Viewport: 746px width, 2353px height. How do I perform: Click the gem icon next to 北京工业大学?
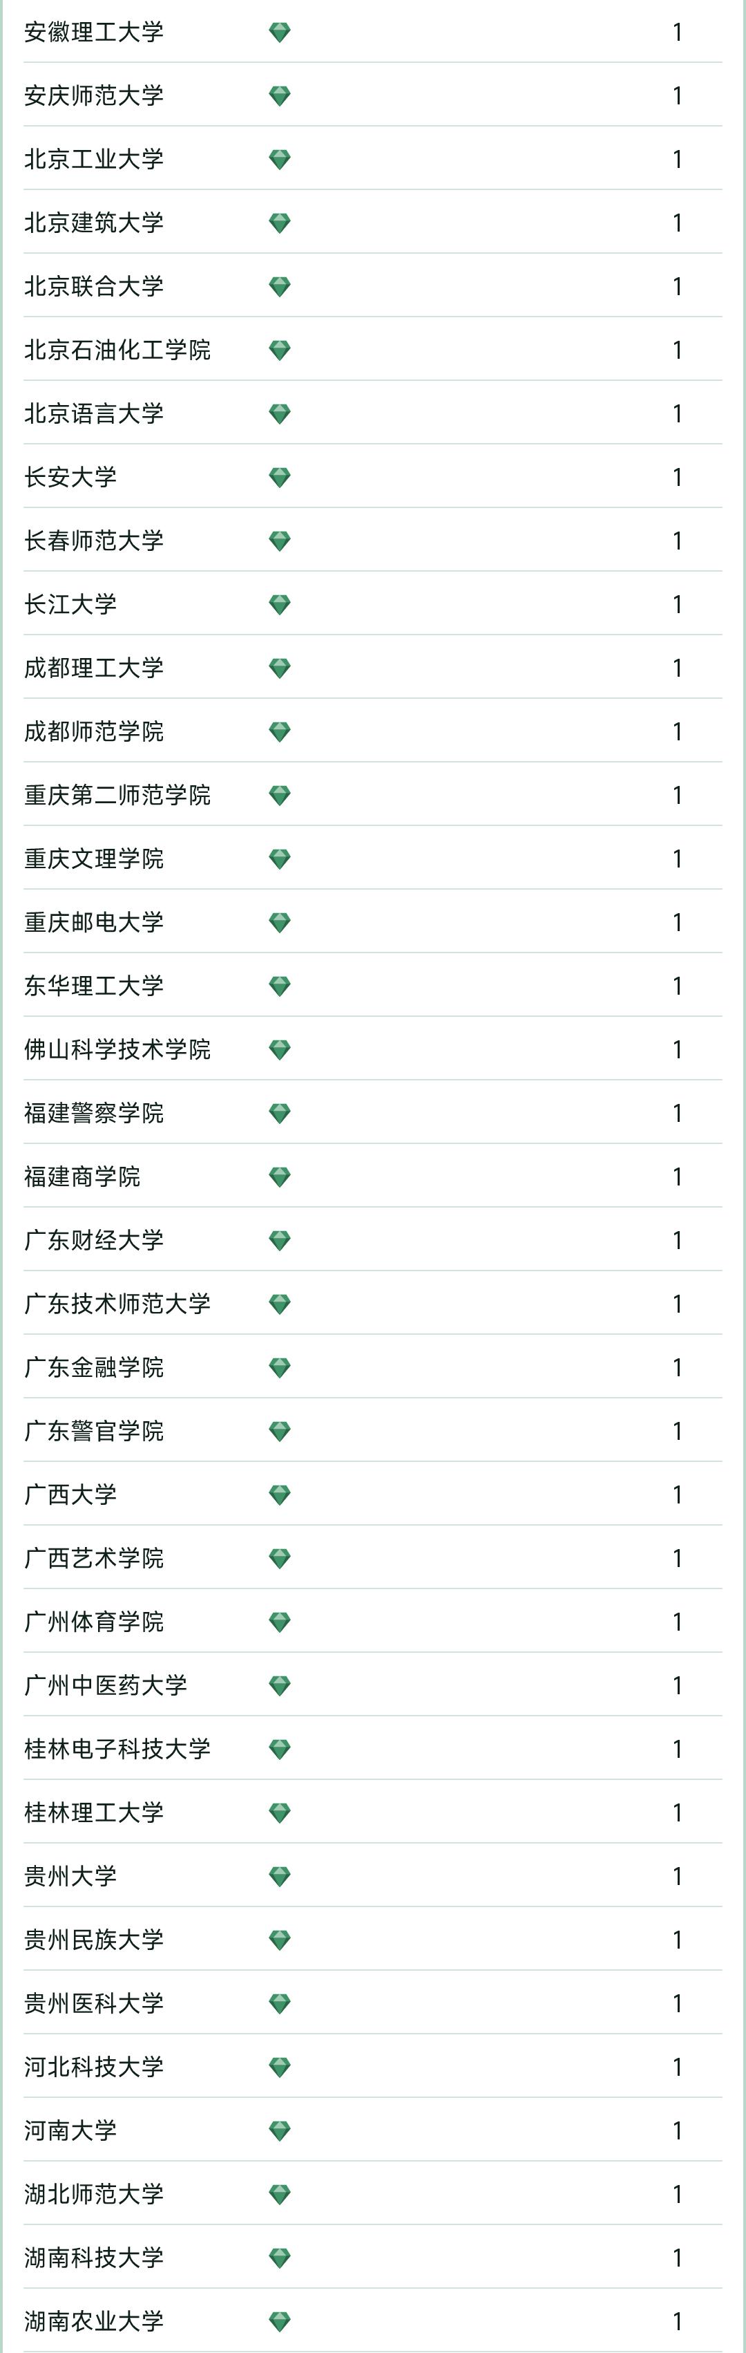point(280,160)
